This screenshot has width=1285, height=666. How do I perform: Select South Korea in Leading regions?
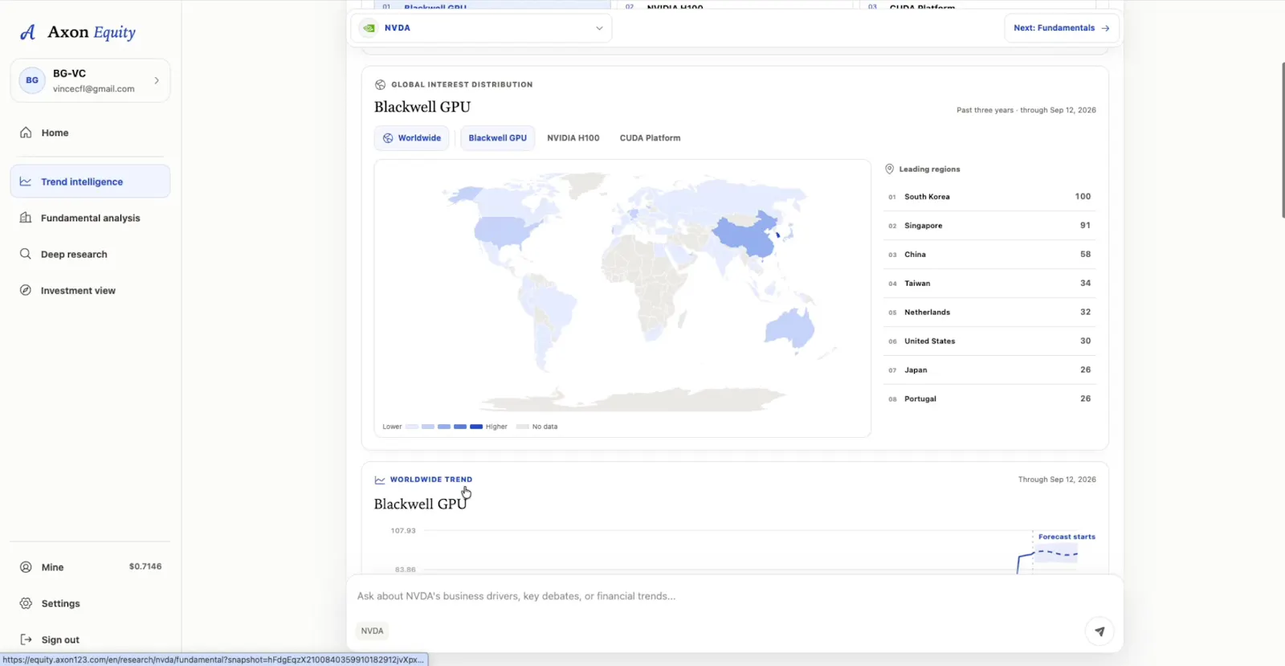989,197
